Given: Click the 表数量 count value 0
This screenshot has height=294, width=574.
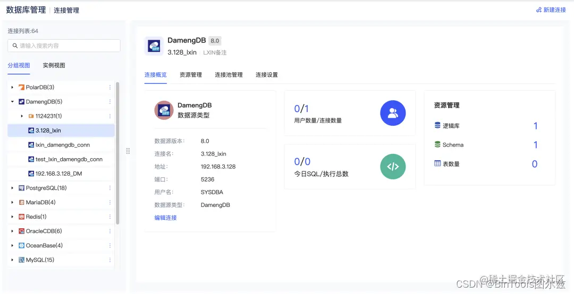Looking at the screenshot, I should (x=535, y=164).
